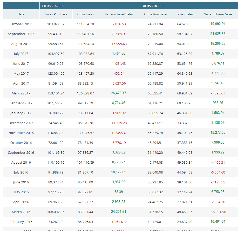Screen dimensions: 244x231
Task: Click the red -23,969.97 FII net value
Action: click(119, 34)
